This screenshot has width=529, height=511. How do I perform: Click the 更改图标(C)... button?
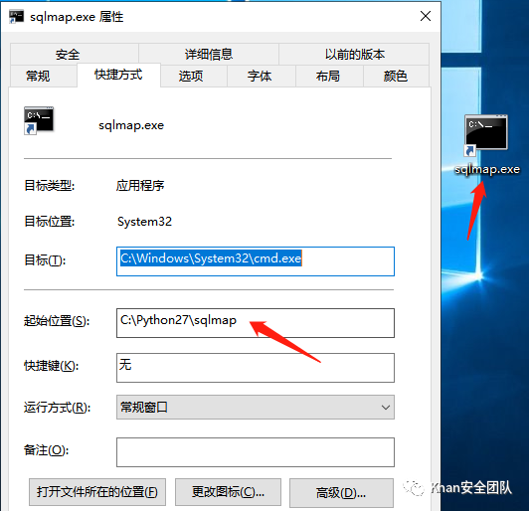click(x=228, y=492)
